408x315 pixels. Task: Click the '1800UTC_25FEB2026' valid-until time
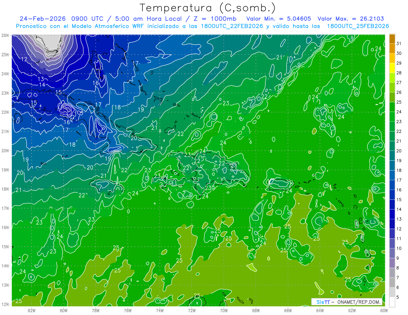click(358, 26)
